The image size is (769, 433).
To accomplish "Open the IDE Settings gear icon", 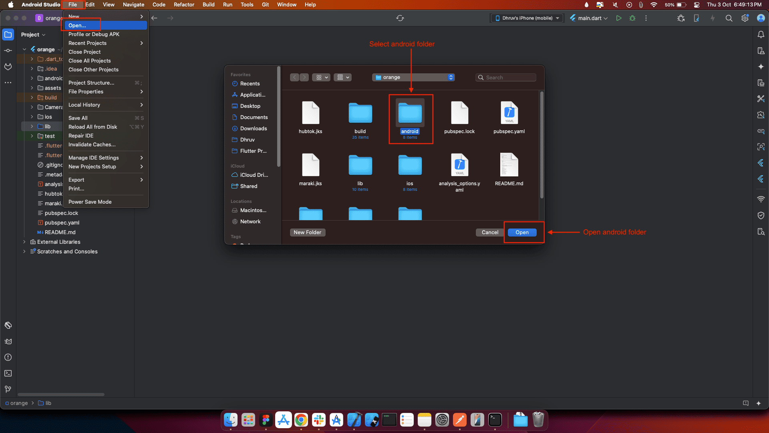I will coord(745,18).
